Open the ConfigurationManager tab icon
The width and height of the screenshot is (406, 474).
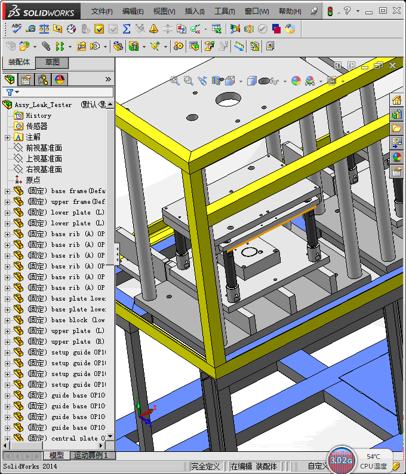point(43,79)
